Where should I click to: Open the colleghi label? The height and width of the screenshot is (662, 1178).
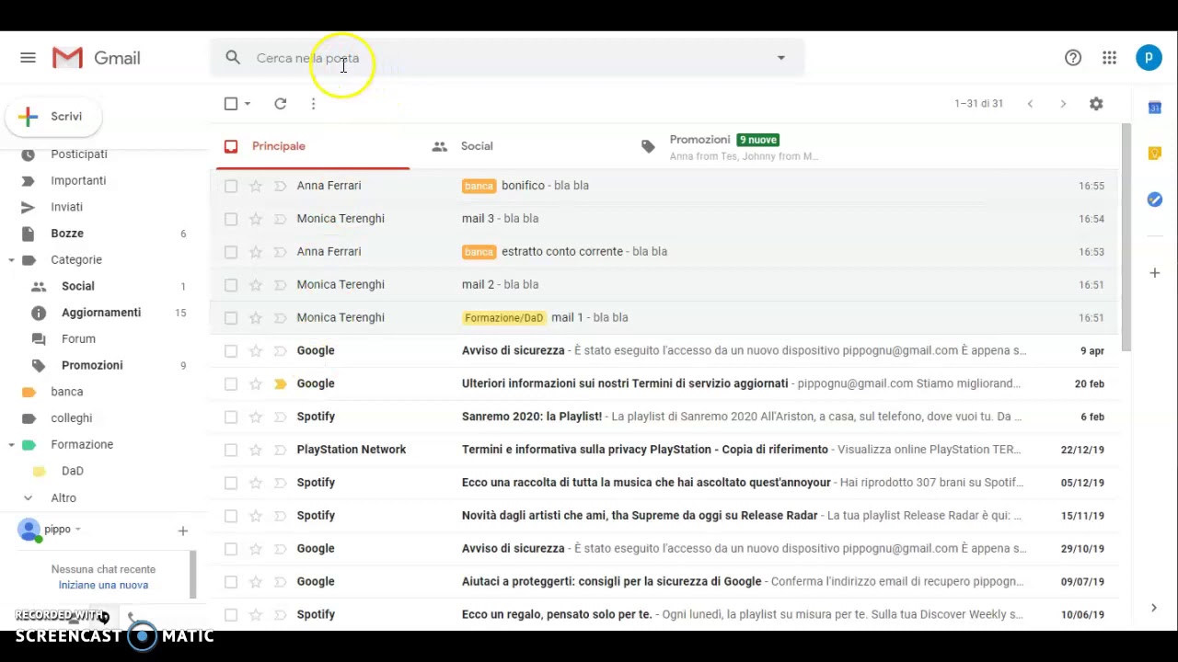click(71, 418)
